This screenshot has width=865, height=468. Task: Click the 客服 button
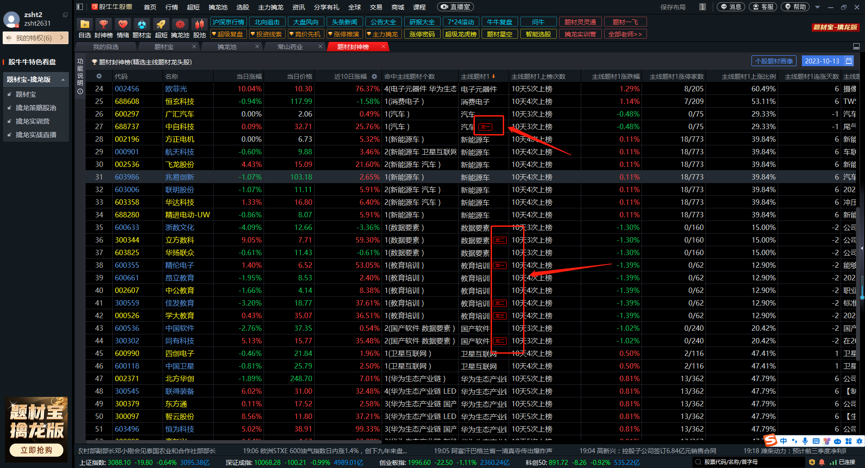pos(763,7)
